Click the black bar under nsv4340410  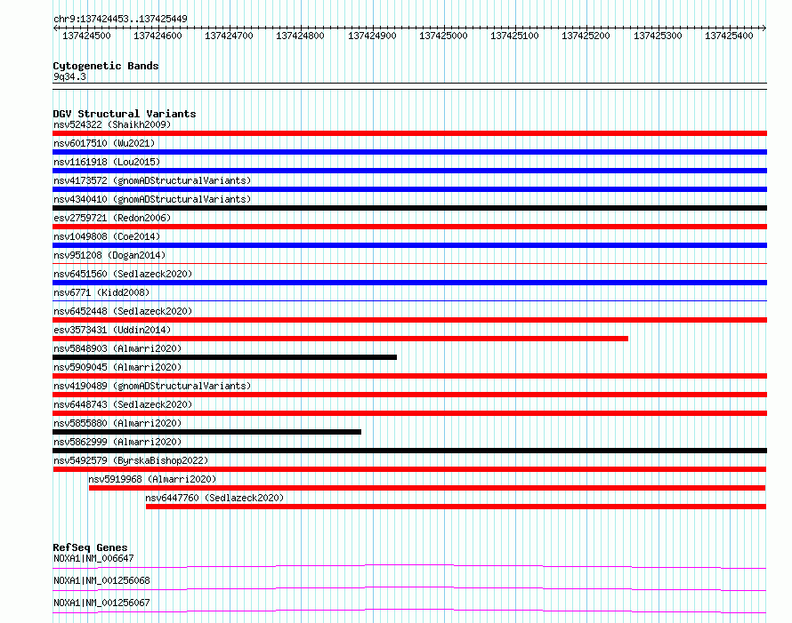(x=409, y=208)
